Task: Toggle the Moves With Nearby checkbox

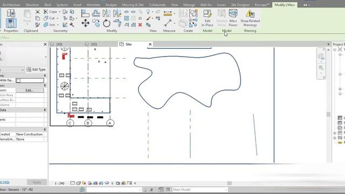Action: 18,81
